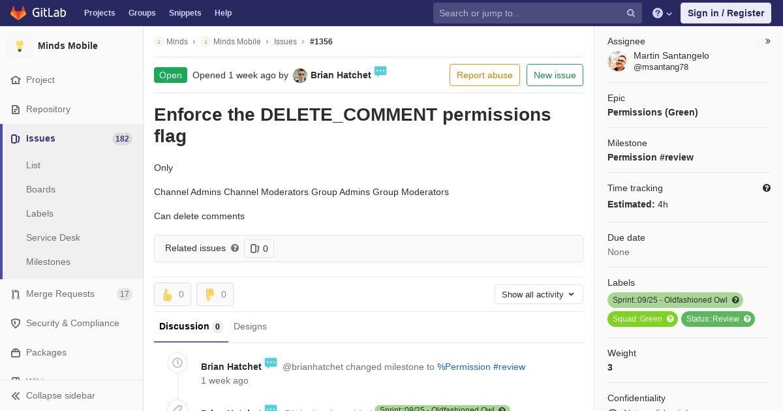Click the issues count badge 182
Image resolution: width=783 pixels, height=411 pixels.
click(x=122, y=138)
